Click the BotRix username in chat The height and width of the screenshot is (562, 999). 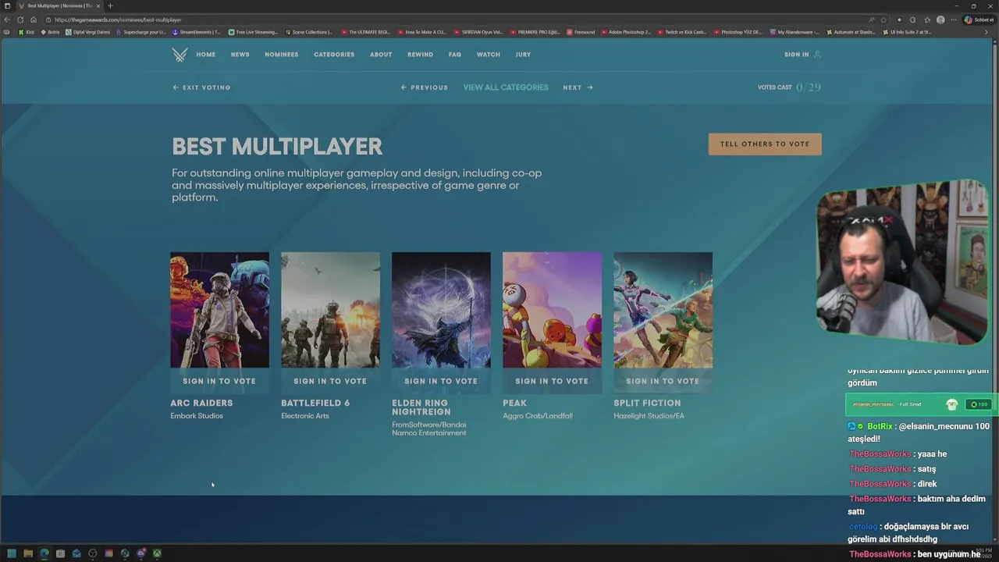(x=880, y=426)
